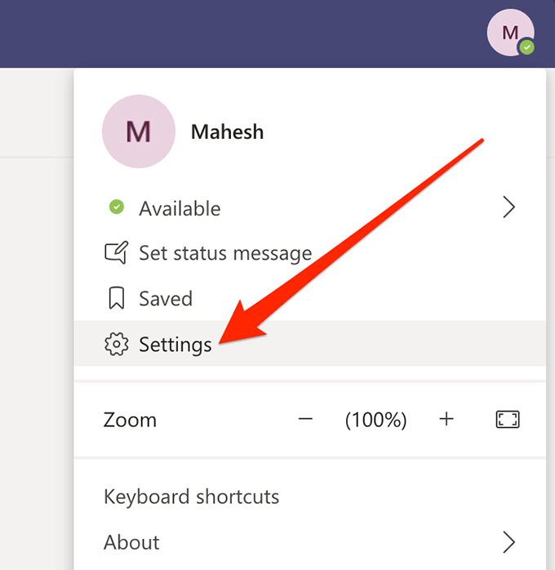The width and height of the screenshot is (555, 570).
Task: Open the About menu item
Action: coord(131,542)
